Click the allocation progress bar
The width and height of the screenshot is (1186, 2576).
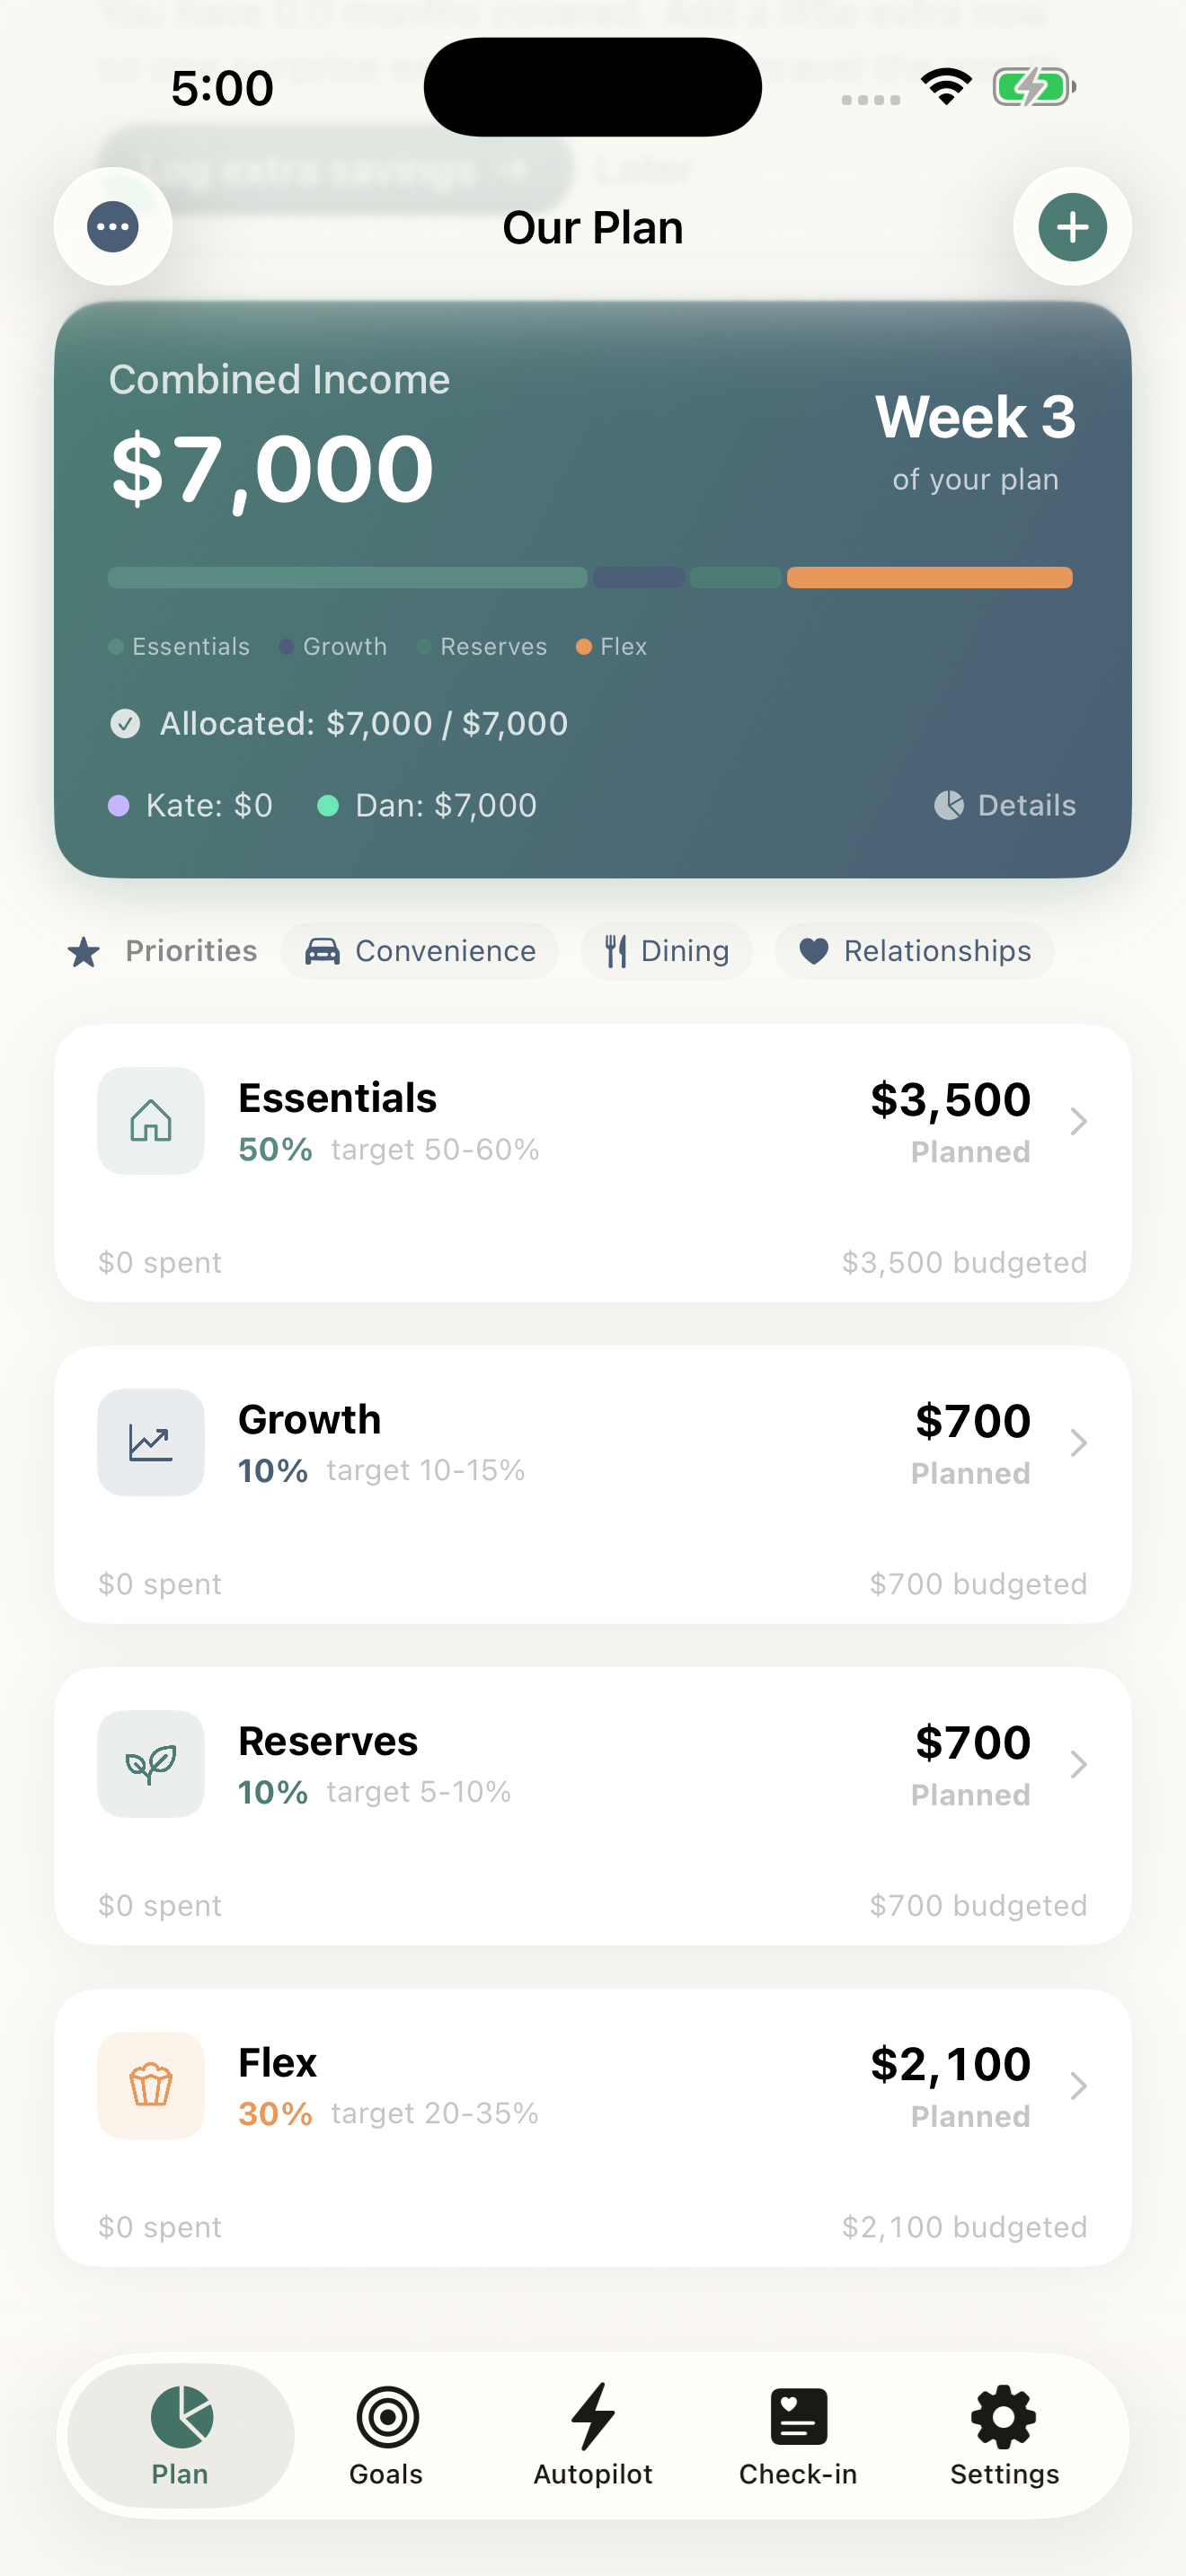click(591, 577)
